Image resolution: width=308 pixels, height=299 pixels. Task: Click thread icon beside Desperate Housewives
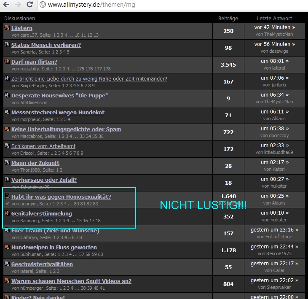[x=7, y=95]
